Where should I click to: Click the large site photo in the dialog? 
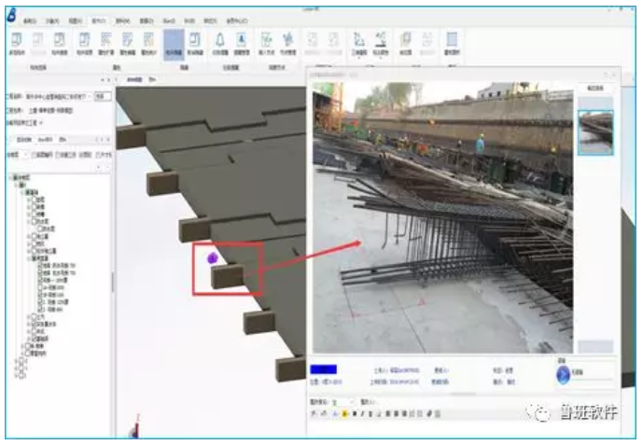(442, 217)
